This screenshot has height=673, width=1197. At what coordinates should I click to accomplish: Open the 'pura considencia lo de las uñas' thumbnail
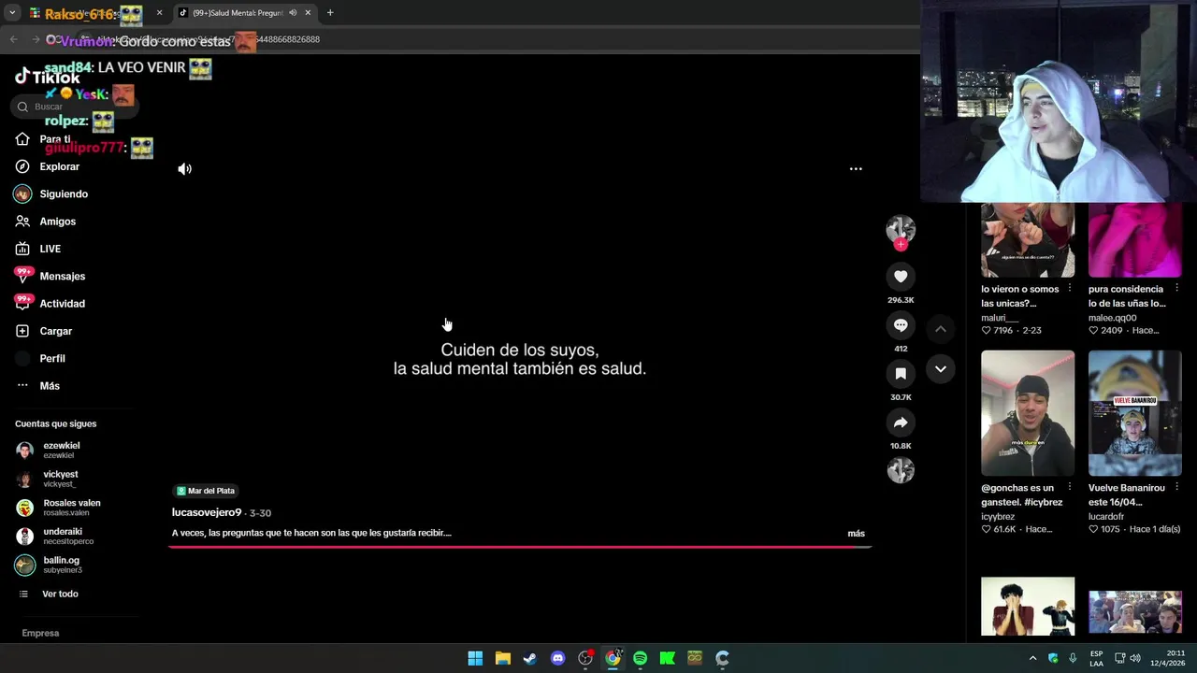1135,240
